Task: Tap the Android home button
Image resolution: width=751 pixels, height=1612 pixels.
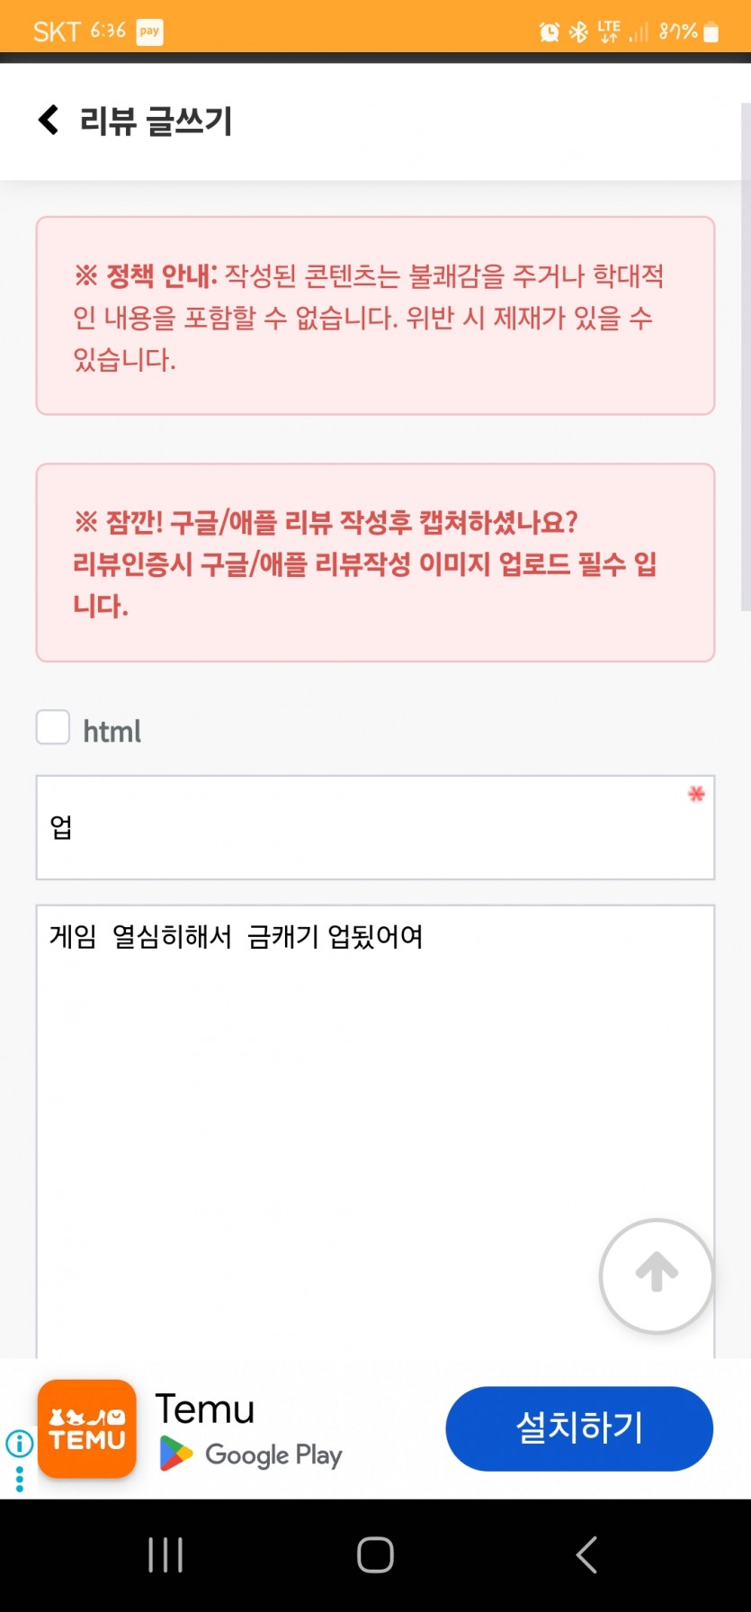Action: 375,1554
